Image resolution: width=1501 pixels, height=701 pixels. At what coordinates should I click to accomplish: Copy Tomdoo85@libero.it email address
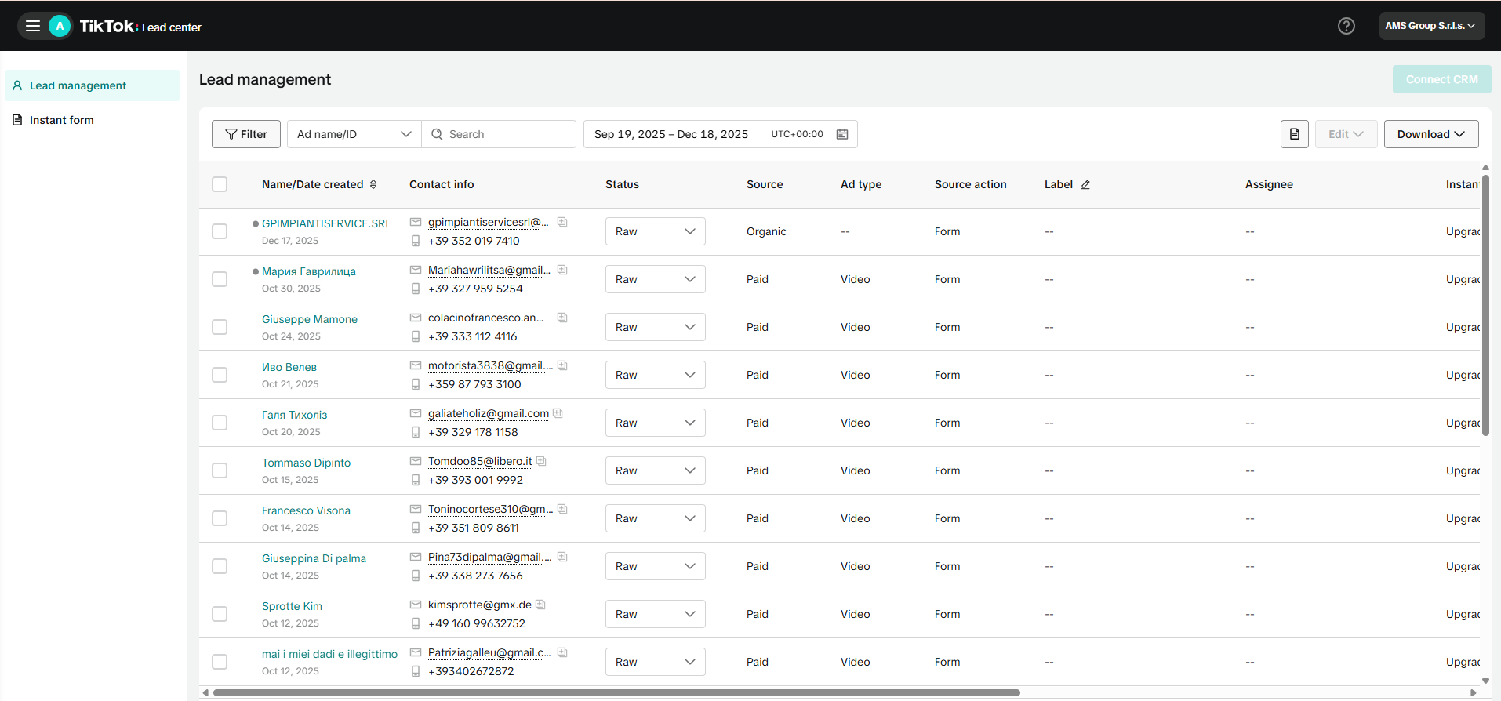pyautogui.click(x=541, y=461)
